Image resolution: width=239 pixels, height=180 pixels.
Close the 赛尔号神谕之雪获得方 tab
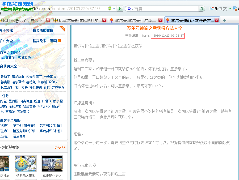click(217, 20)
